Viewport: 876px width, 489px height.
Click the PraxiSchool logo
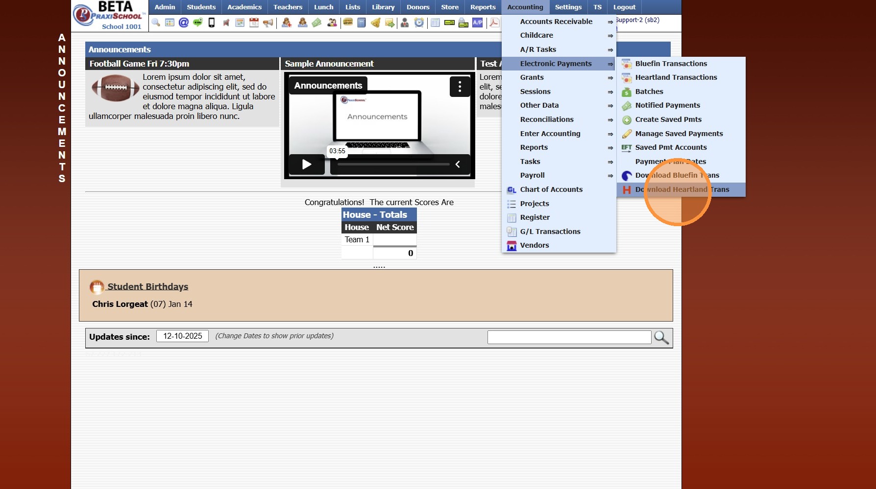coord(110,15)
